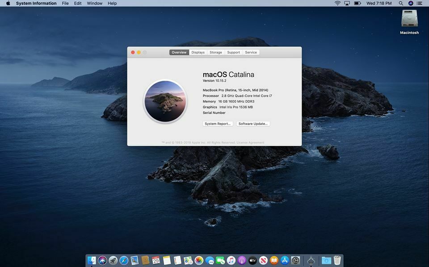This screenshot has height=267, width=429.
Task: Open Notification Center list icon
Action: coord(419,3)
